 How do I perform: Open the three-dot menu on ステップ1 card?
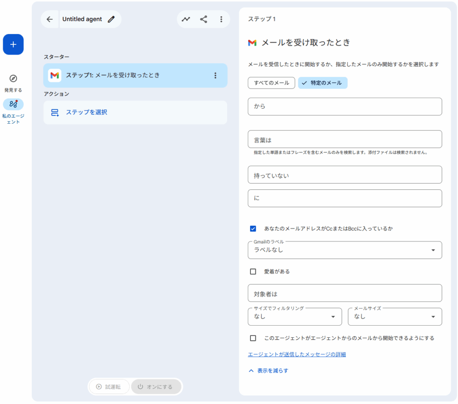pyautogui.click(x=215, y=75)
